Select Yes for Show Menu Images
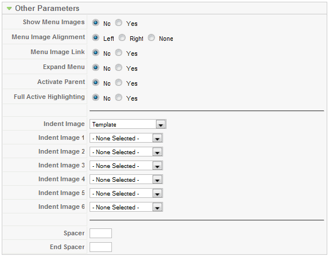Viewport: 329px width, 256px height. pyautogui.click(x=118, y=22)
